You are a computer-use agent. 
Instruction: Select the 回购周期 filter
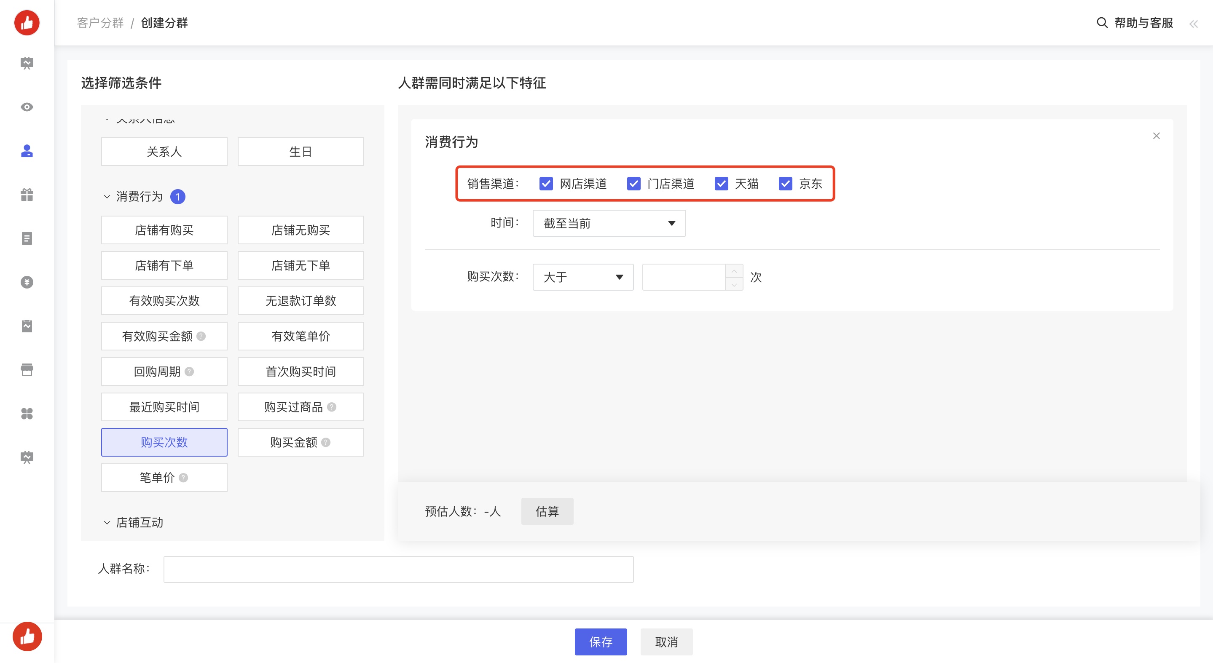pos(164,371)
